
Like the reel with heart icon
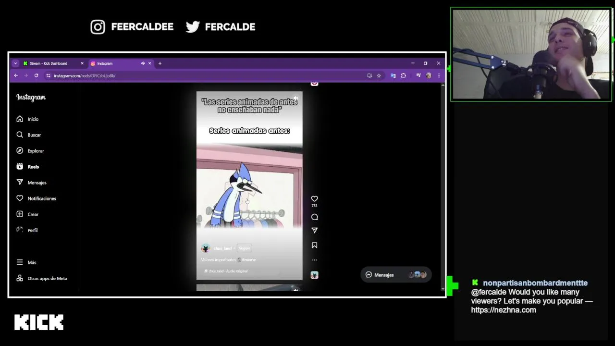(x=314, y=198)
